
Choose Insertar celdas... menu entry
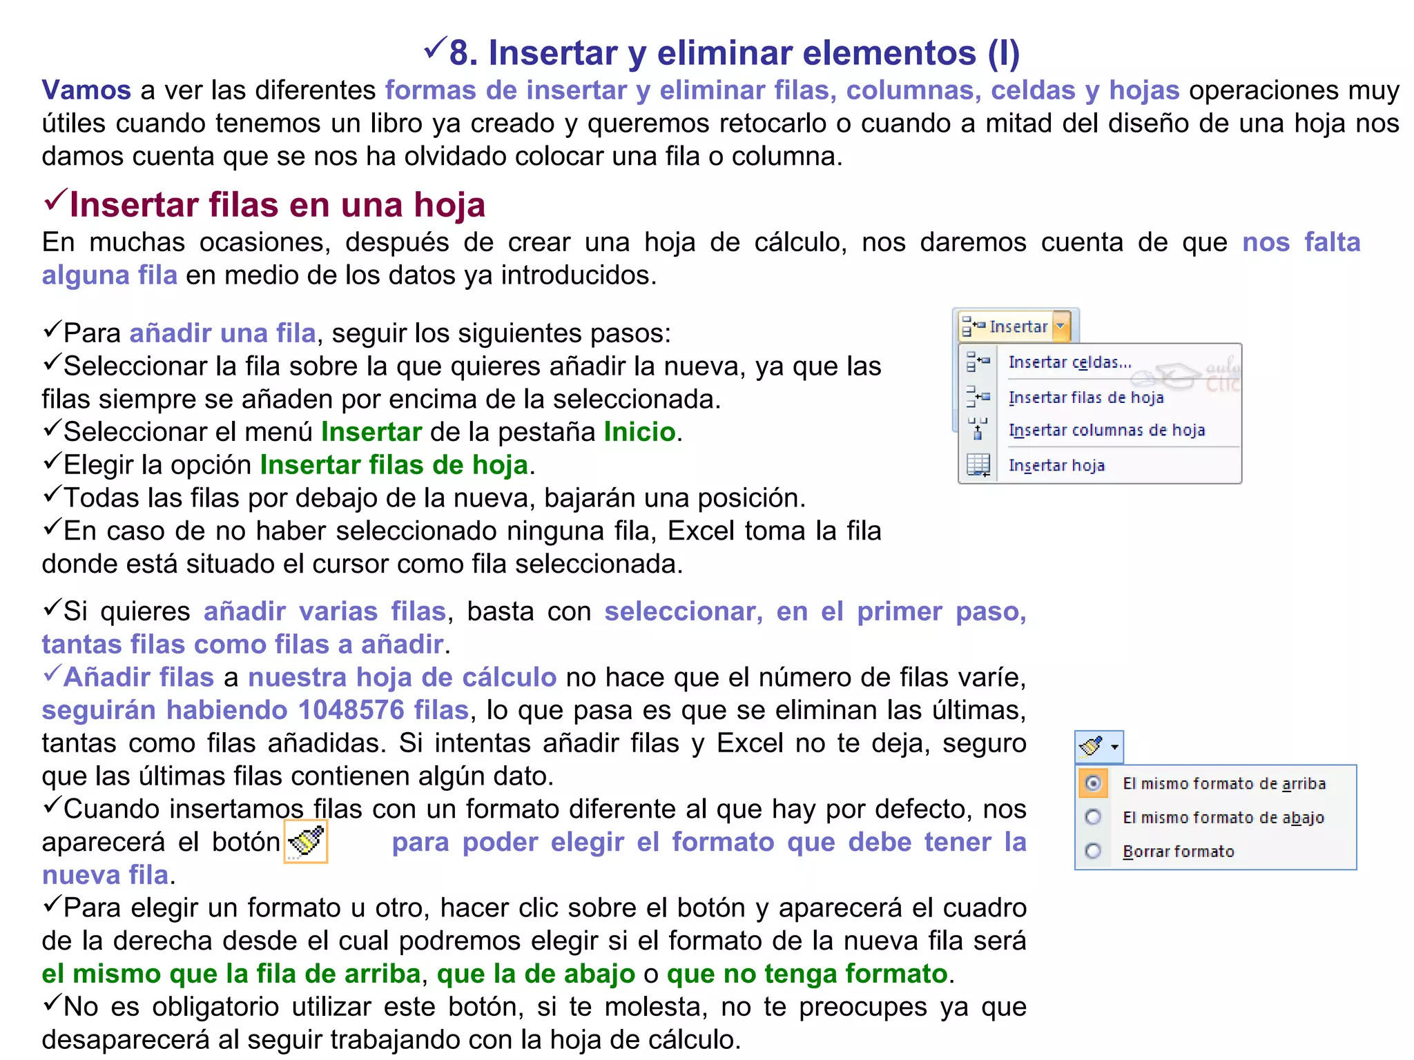1069,362
